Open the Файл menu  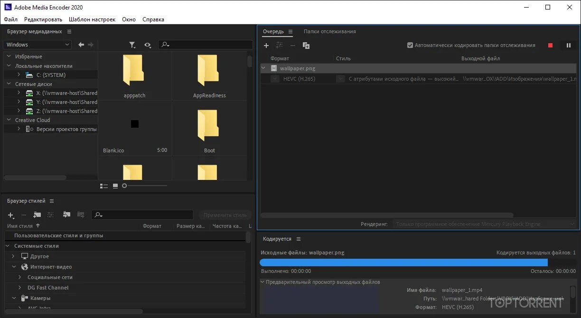[11, 19]
